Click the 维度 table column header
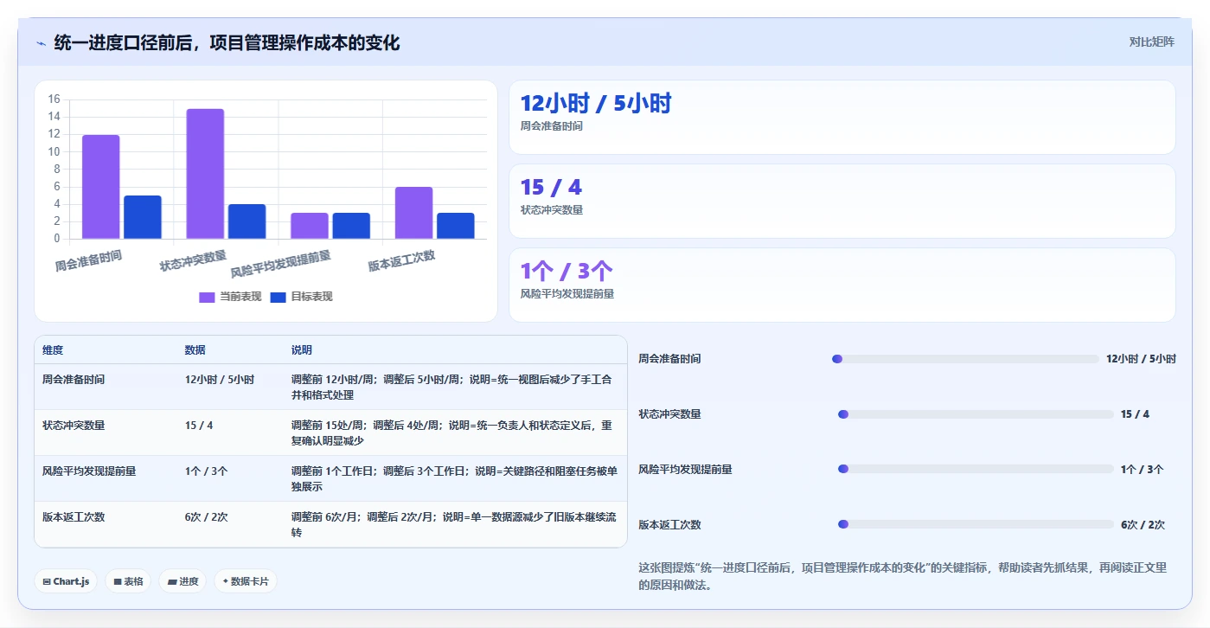 [x=53, y=350]
